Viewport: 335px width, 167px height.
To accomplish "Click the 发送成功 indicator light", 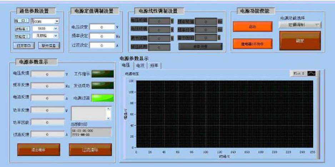I will pyautogui.click(x=102, y=85).
